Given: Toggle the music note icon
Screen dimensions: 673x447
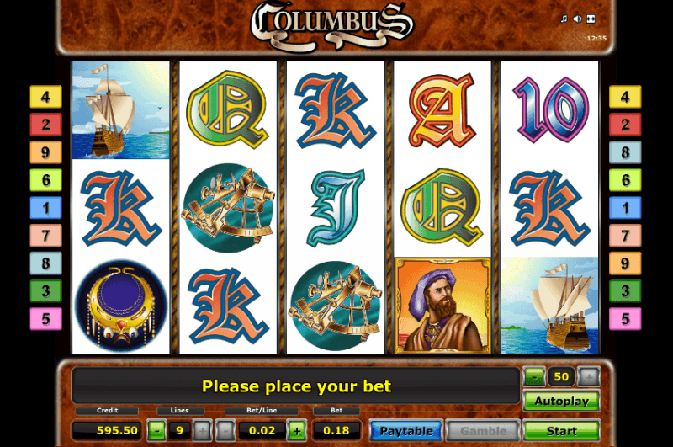Looking at the screenshot, I should (564, 19).
